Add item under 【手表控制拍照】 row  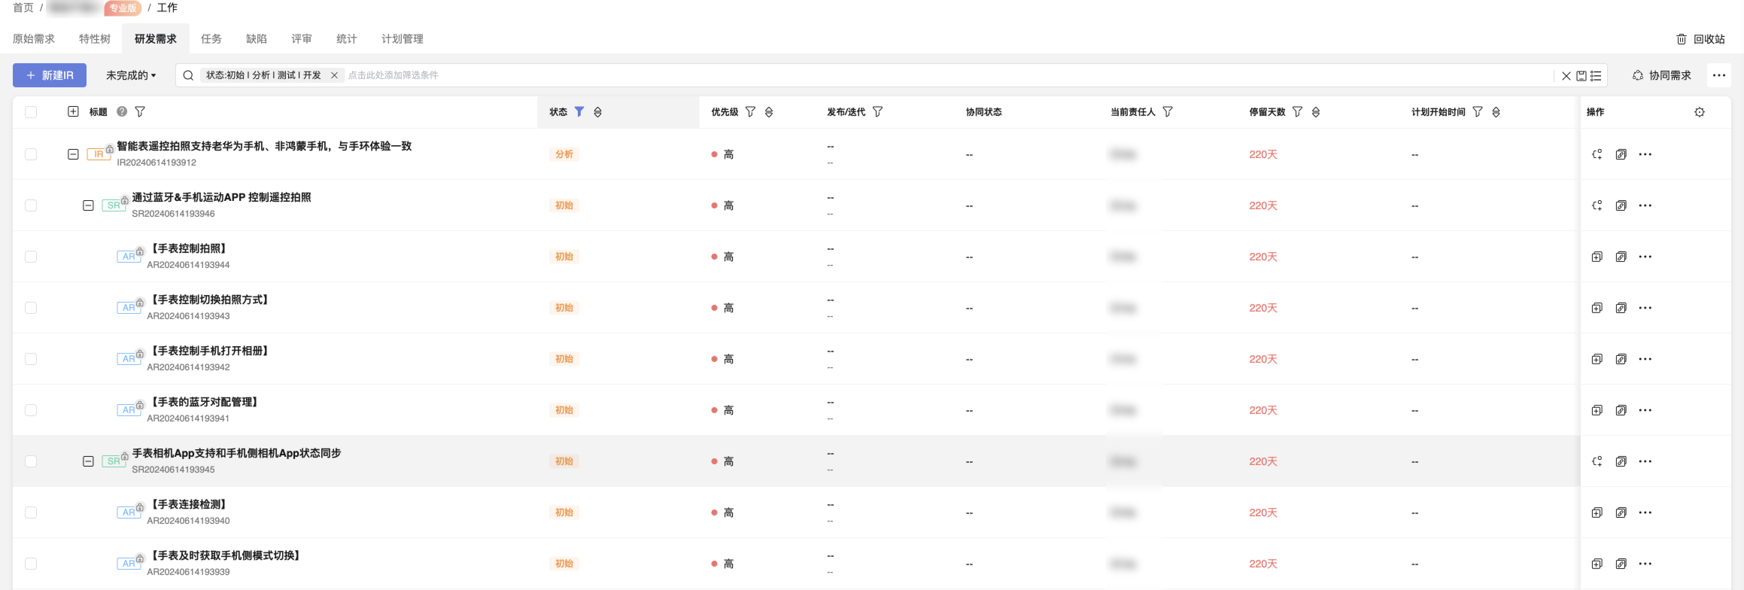[1597, 257]
